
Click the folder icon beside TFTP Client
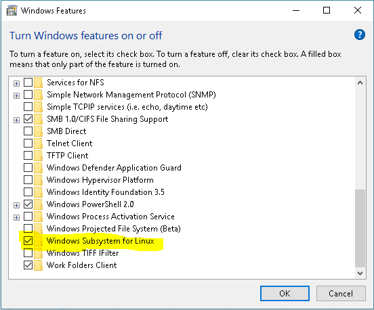[x=38, y=156]
